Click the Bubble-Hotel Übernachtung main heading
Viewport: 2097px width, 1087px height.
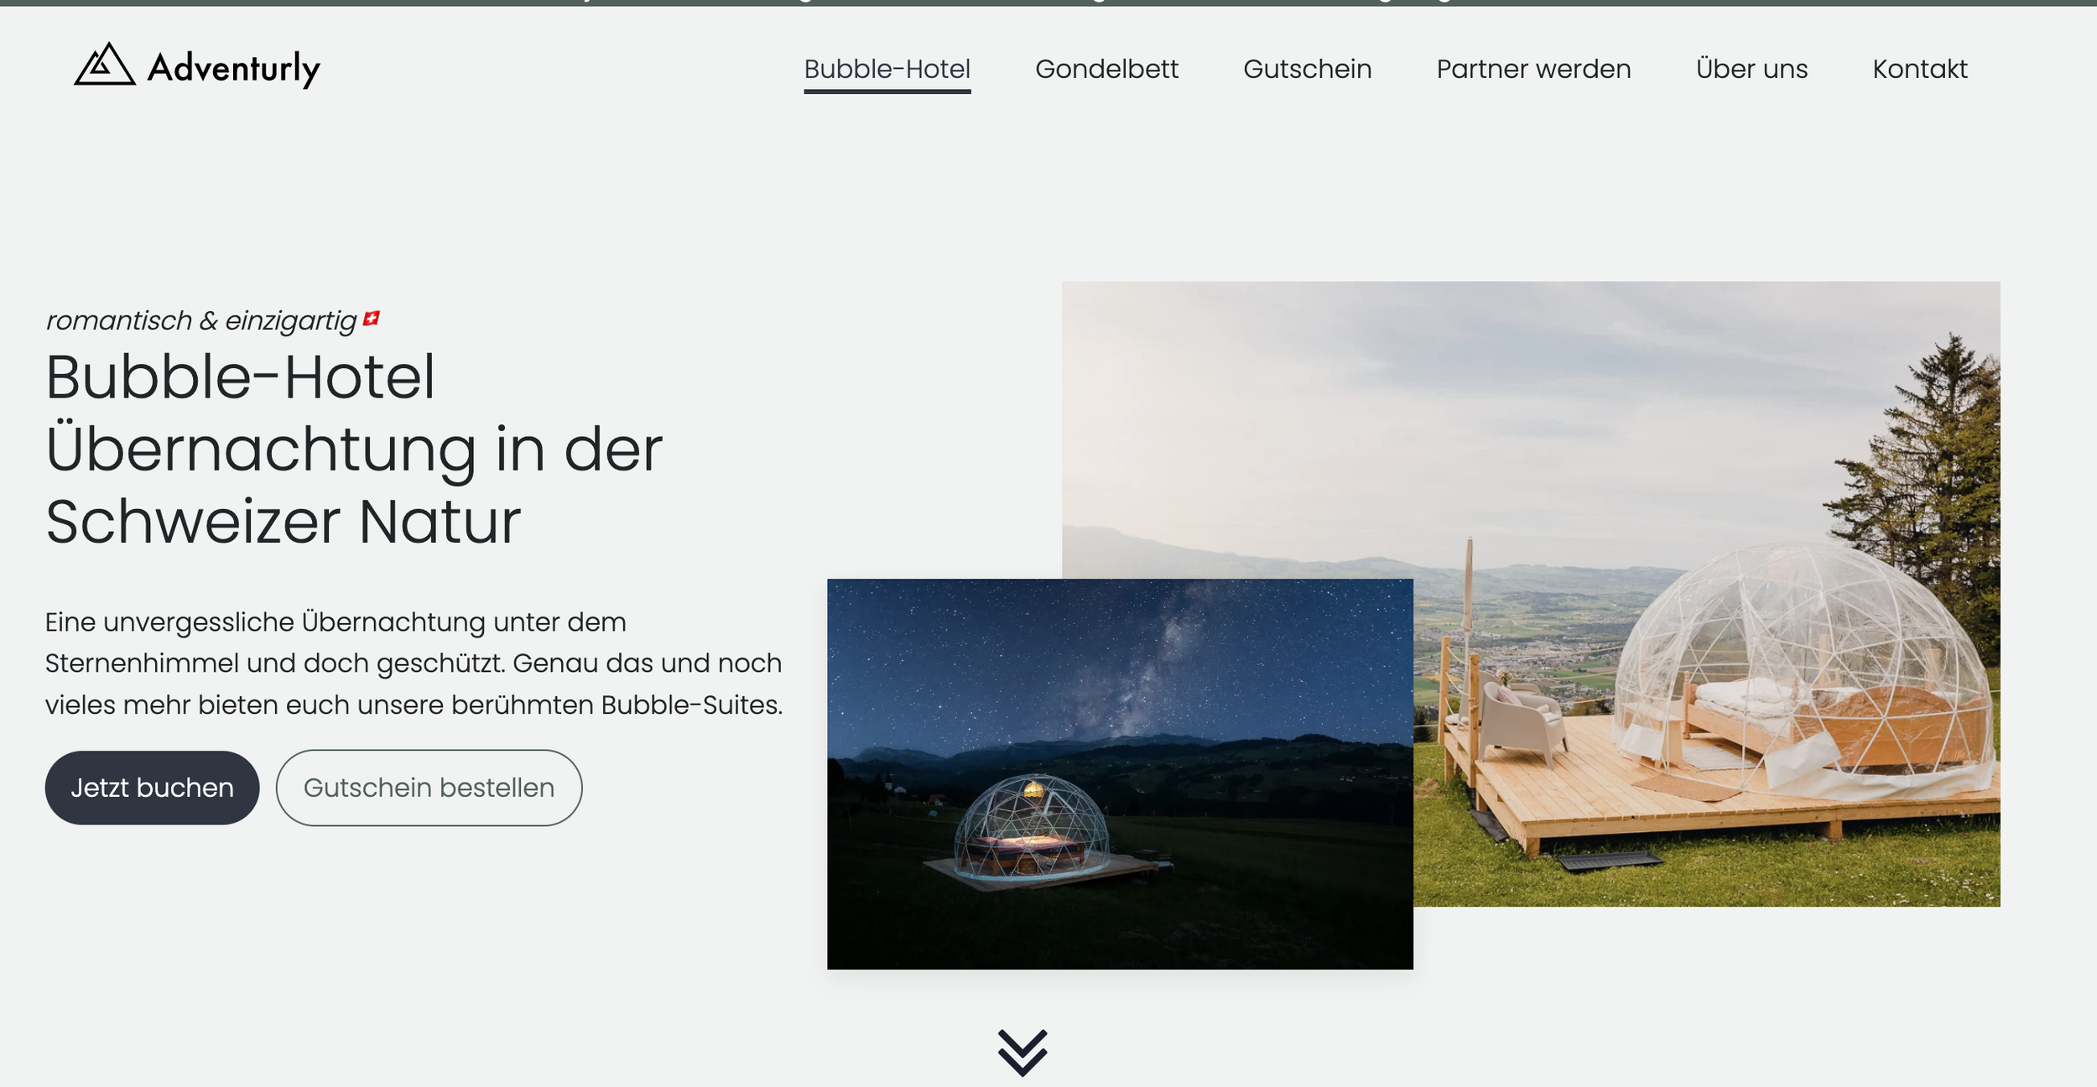click(353, 449)
